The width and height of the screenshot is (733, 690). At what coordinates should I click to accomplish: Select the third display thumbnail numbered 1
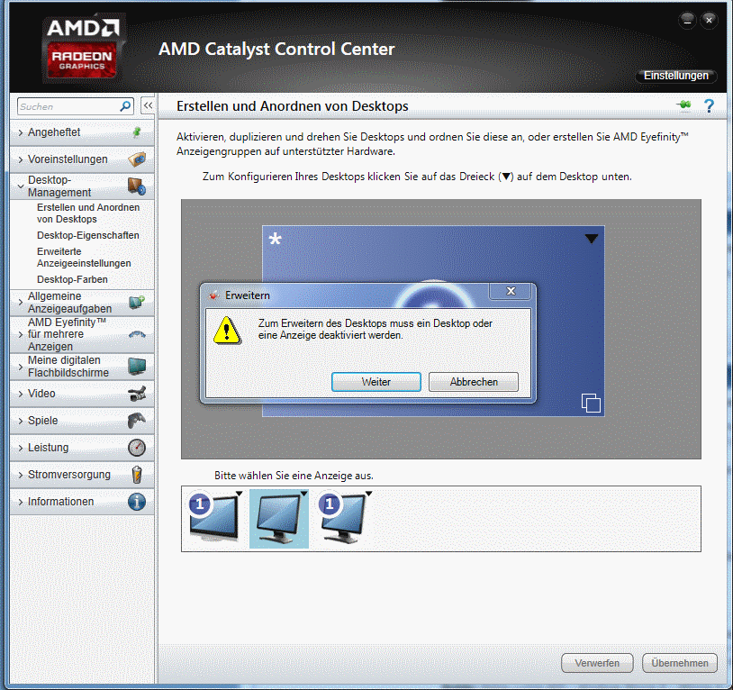coord(344,518)
